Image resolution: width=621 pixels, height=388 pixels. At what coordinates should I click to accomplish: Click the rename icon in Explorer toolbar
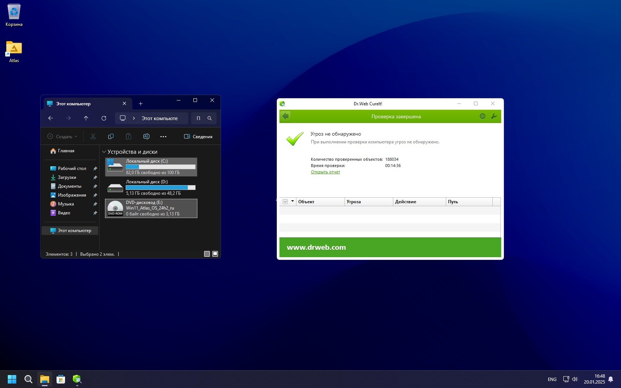click(146, 137)
